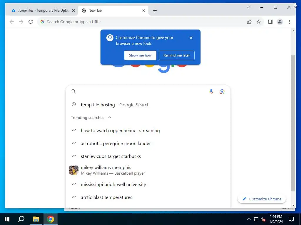Click scrollbar up arrow

(293, 31)
